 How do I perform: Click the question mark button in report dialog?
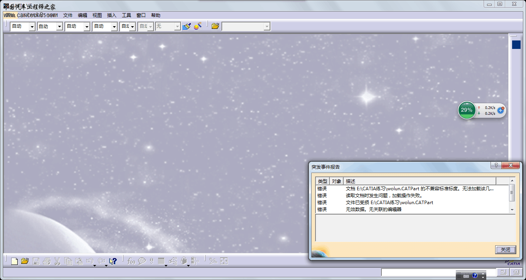[496, 165]
